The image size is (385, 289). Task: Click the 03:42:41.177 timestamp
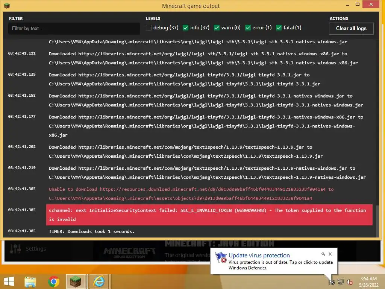coord(22,117)
